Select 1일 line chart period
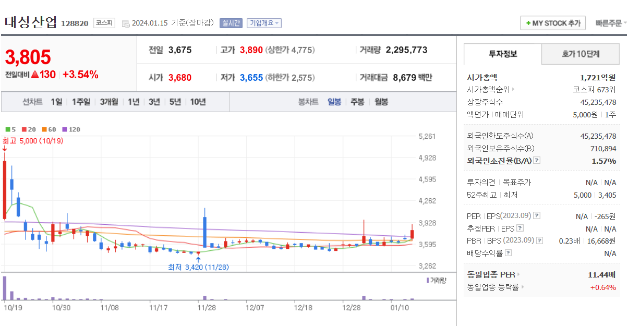Screen dimensions: 628x326 pyautogui.click(x=56, y=102)
